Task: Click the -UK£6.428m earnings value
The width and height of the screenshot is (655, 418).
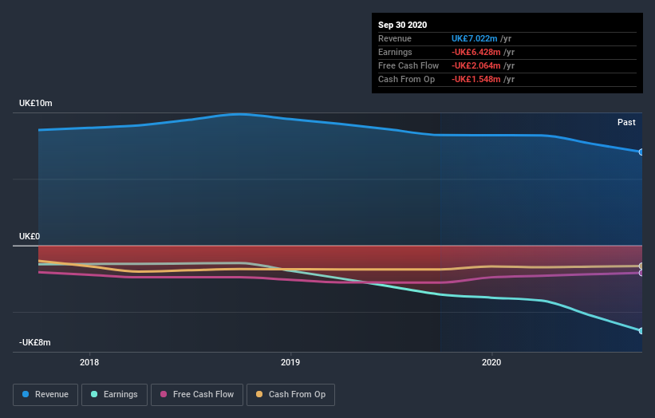Action: (475, 52)
